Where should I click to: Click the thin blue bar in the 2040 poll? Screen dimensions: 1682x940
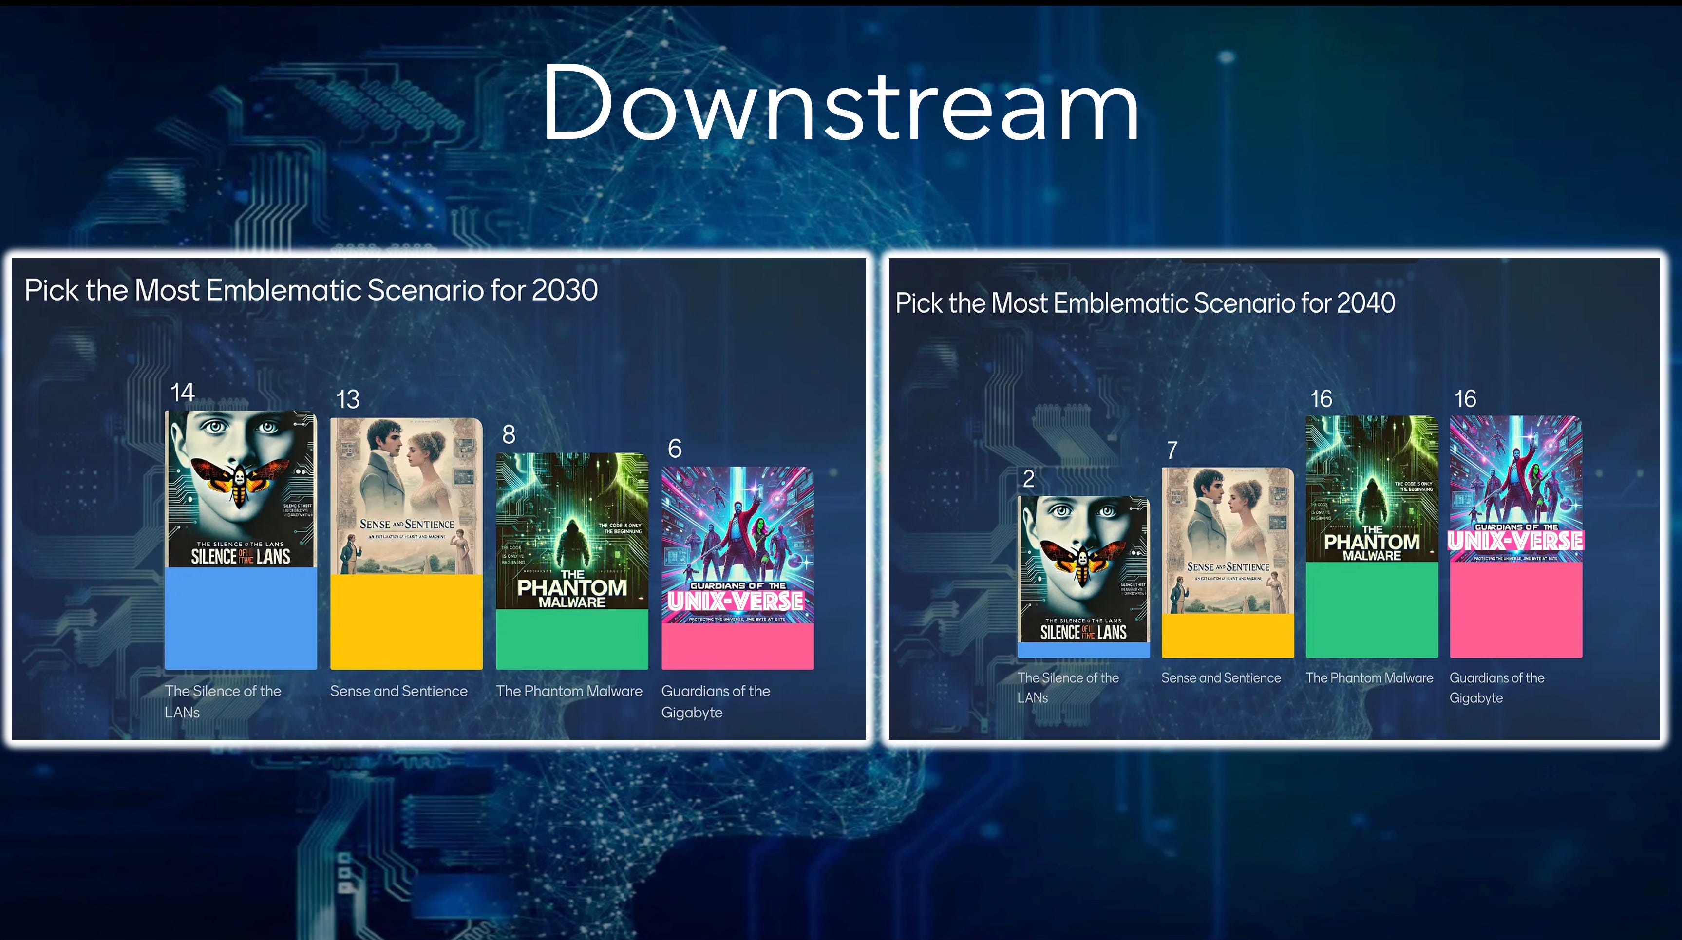1084,650
